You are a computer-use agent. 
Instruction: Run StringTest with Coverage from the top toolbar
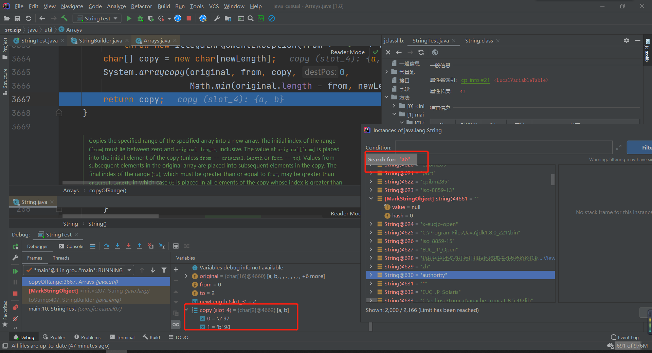[151, 18]
